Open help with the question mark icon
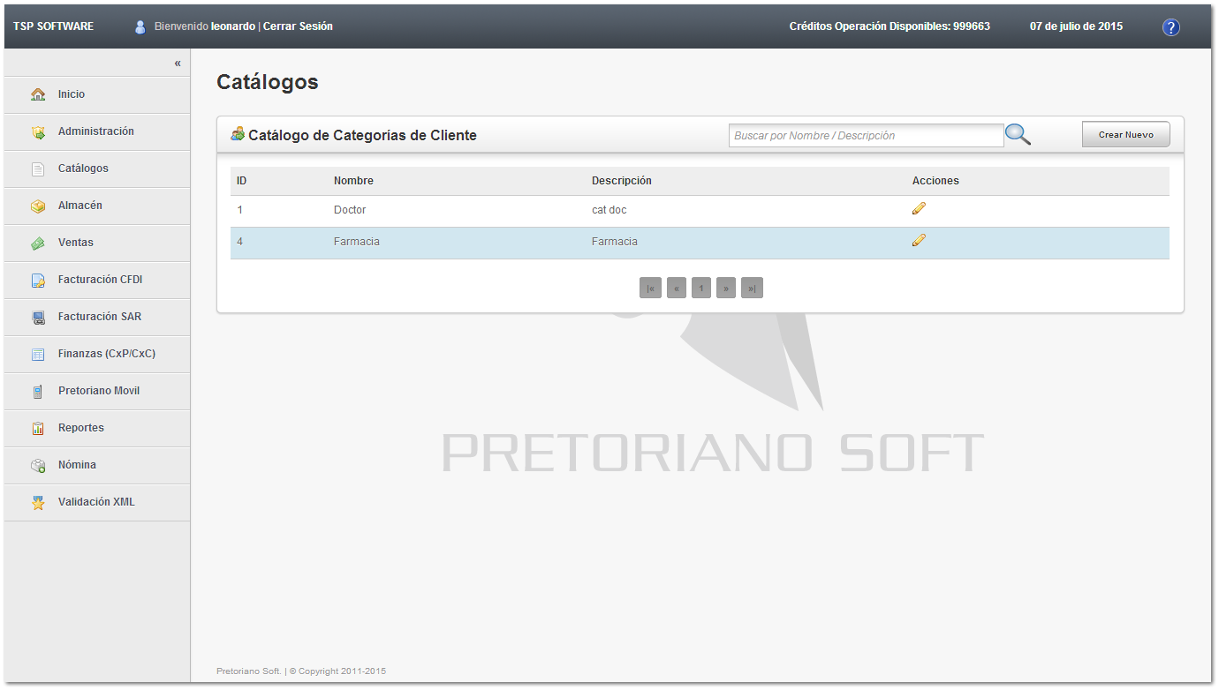1219x690 pixels. 1171,27
